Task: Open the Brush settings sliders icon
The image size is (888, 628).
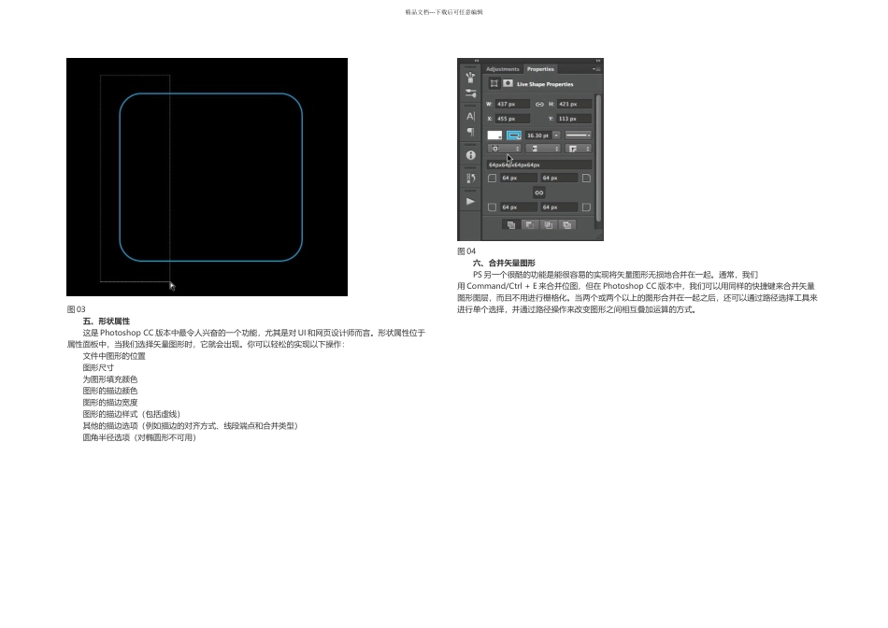Action: click(x=470, y=93)
